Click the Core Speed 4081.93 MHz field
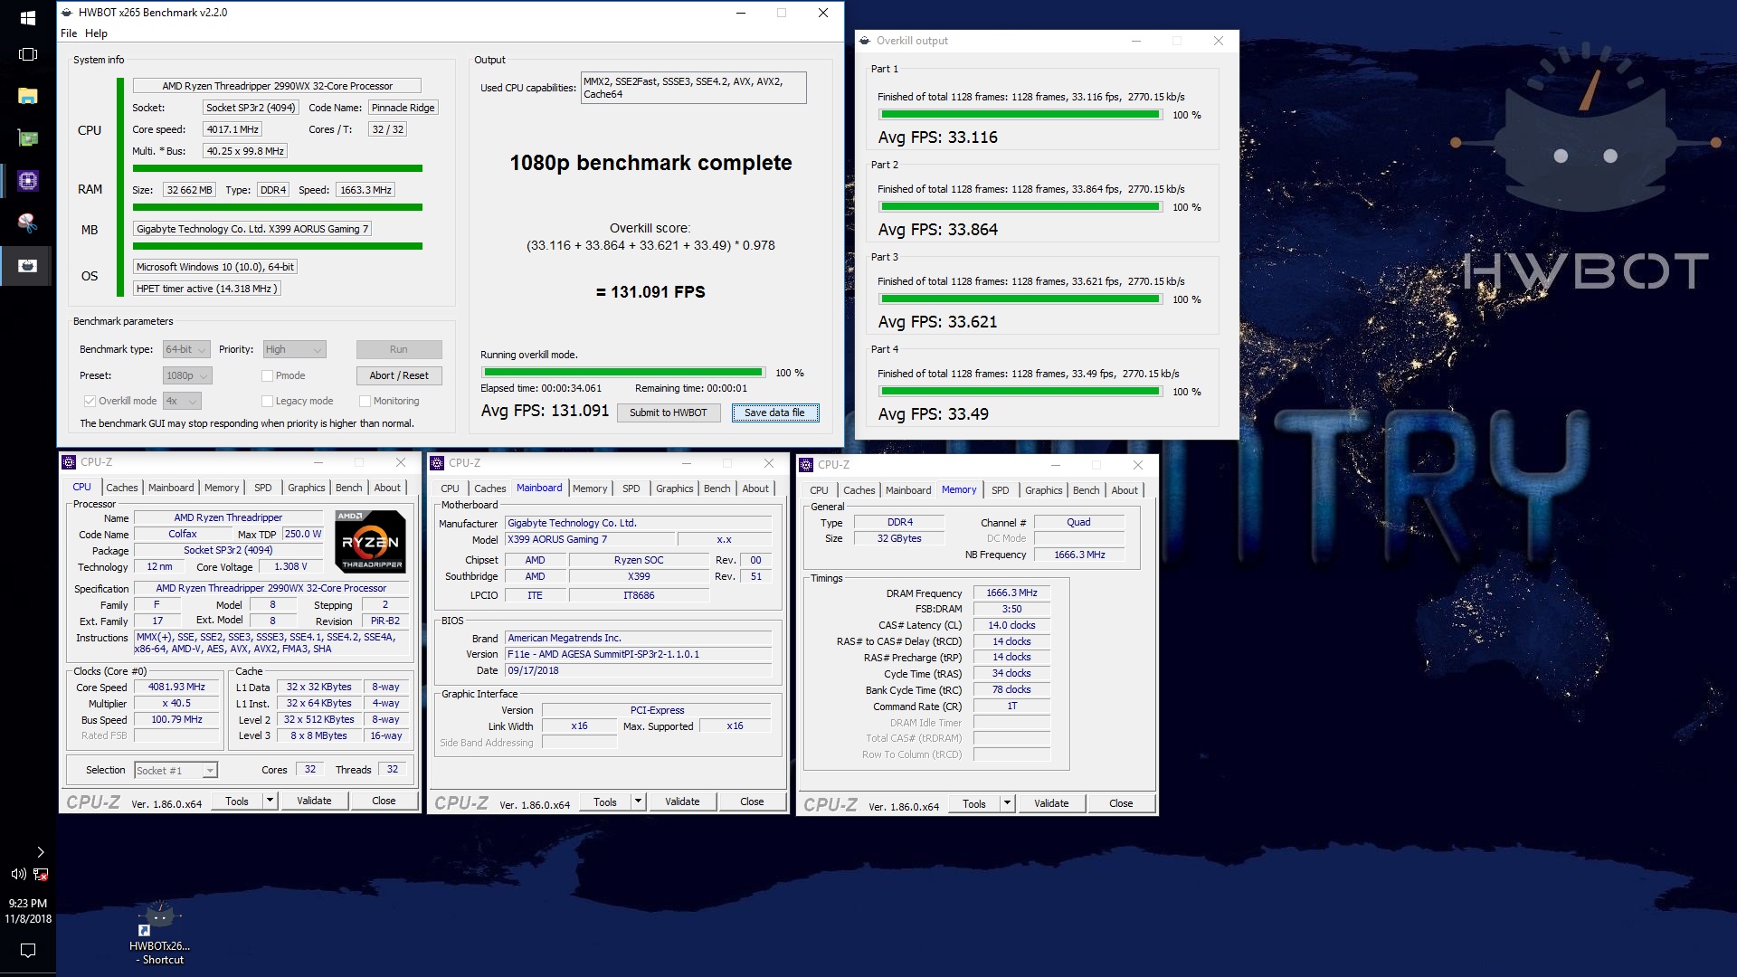 pyautogui.click(x=176, y=688)
